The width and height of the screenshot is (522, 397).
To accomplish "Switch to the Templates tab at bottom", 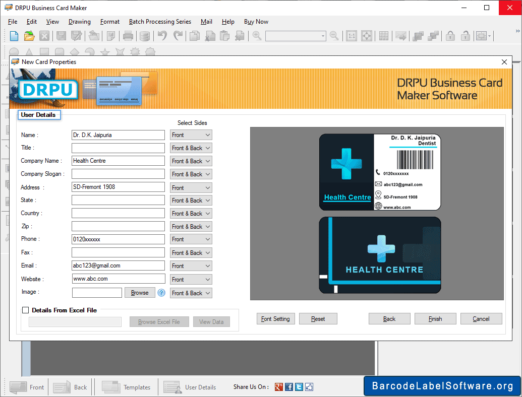I will pyautogui.click(x=126, y=387).
